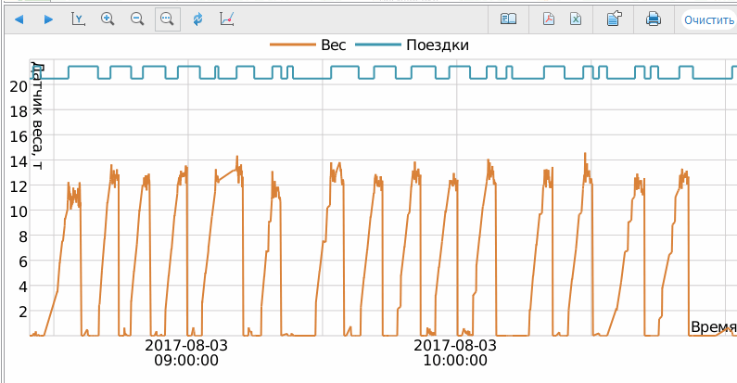The image size is (737, 383).
Task: Open the chart axes settings icon
Action: [x=227, y=19]
